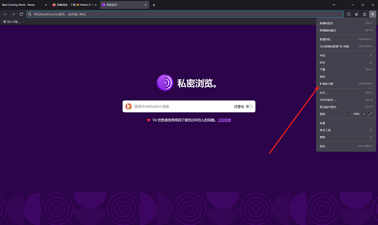Screen dimensions: 378x225
Task: Choose 新建身份 new identity menu item
Action: click(346, 39)
